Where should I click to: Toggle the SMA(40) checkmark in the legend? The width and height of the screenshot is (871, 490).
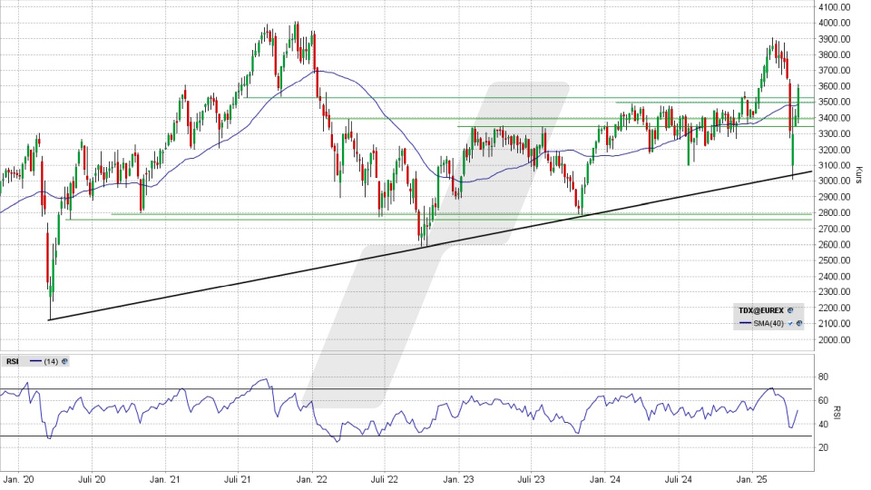tap(790, 323)
